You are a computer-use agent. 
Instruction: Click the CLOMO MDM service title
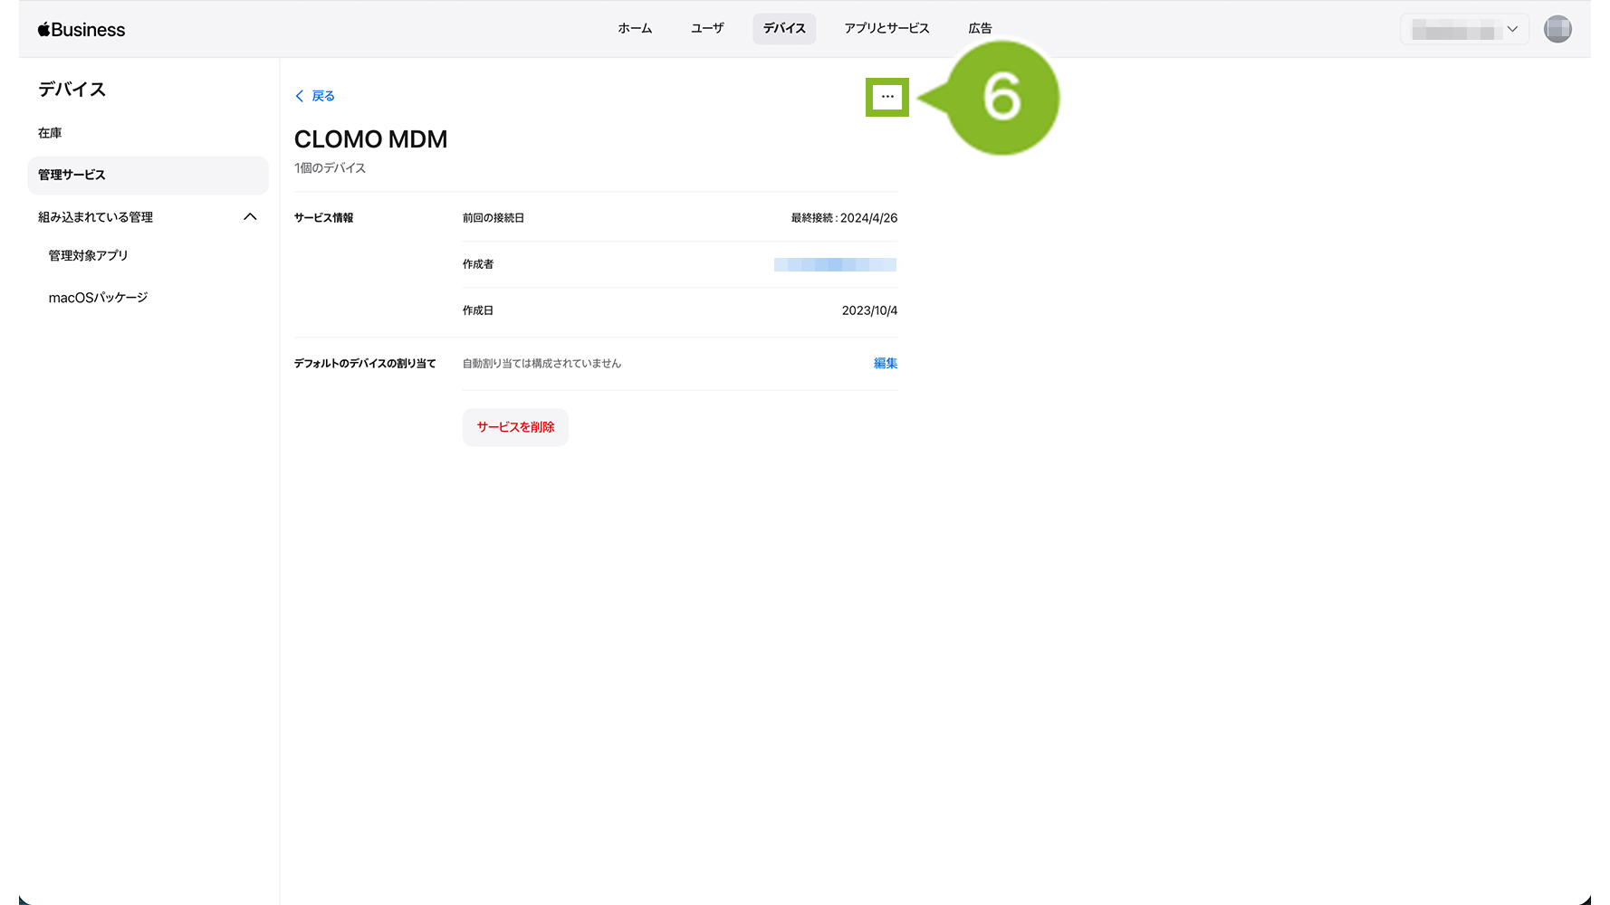tap(370, 139)
